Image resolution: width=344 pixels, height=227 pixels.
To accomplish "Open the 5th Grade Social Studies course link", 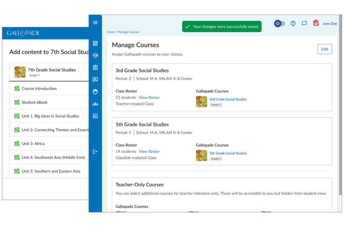I will tap(228, 153).
